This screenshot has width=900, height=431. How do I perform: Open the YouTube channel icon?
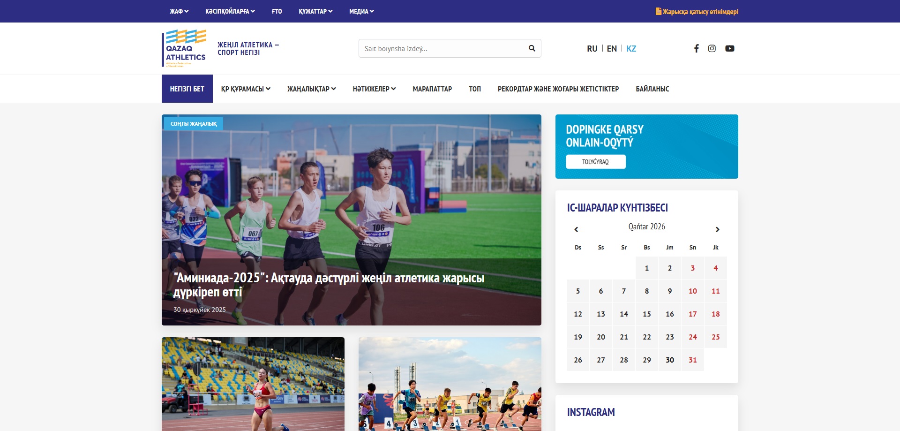pyautogui.click(x=729, y=48)
